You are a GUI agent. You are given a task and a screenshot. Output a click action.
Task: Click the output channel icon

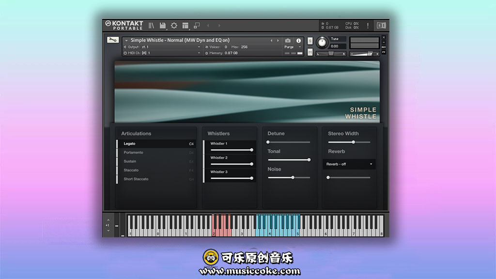point(125,47)
